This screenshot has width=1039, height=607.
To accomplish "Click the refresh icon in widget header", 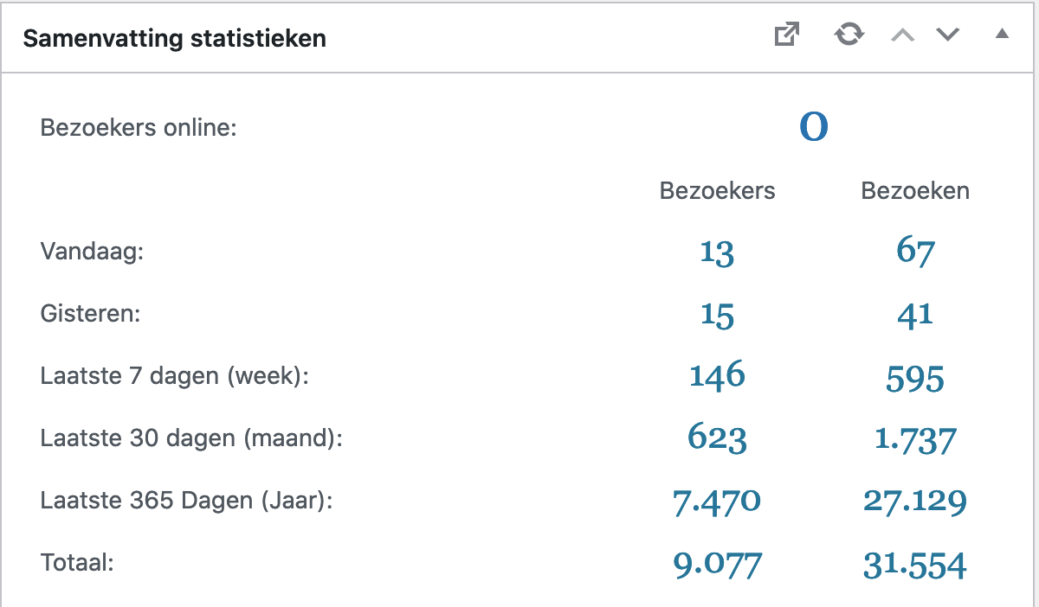I will point(849,35).
